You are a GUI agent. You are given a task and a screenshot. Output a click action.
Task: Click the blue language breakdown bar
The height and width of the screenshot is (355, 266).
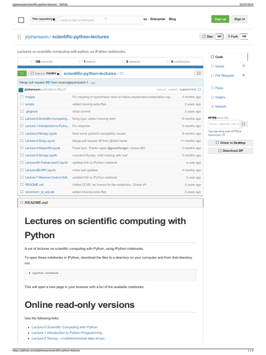coord(110,67)
